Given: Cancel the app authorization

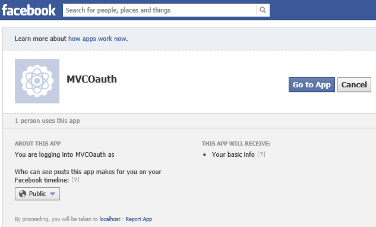Looking at the screenshot, I should click(x=354, y=85).
